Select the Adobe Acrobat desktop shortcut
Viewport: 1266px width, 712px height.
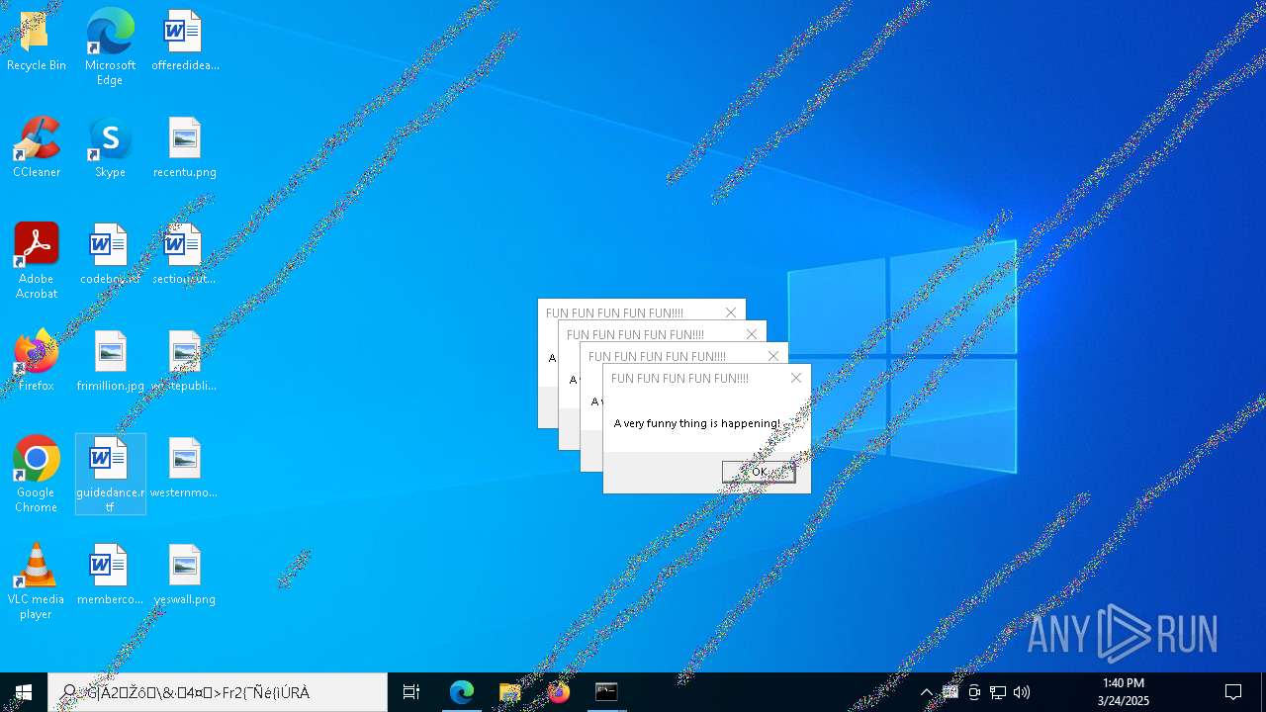[x=37, y=261]
